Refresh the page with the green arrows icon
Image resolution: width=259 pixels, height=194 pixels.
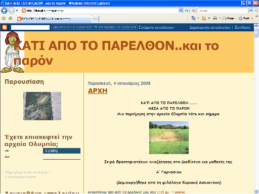click(187, 11)
